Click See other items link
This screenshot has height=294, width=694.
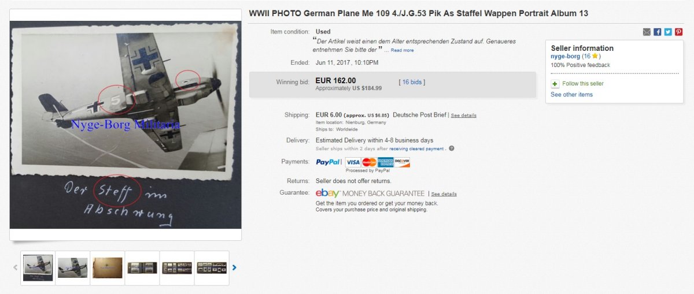571,95
